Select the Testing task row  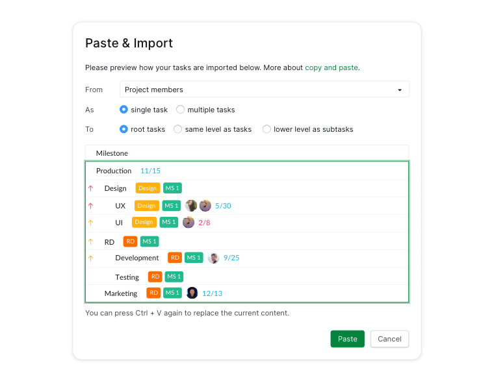point(247,277)
